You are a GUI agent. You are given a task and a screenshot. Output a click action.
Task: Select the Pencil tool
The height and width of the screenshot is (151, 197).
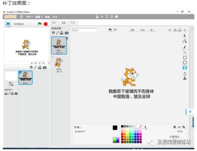tap(185, 47)
